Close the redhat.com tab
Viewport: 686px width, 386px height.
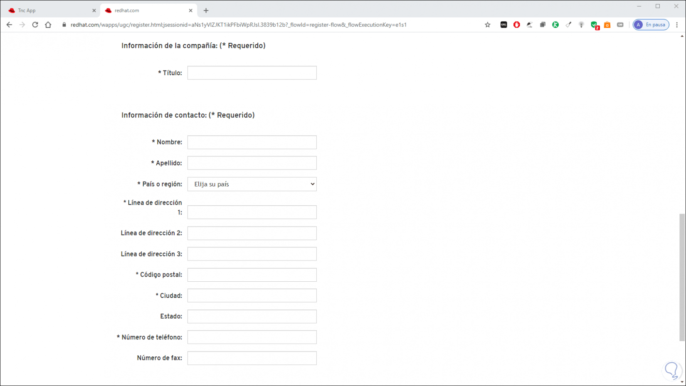point(191,10)
